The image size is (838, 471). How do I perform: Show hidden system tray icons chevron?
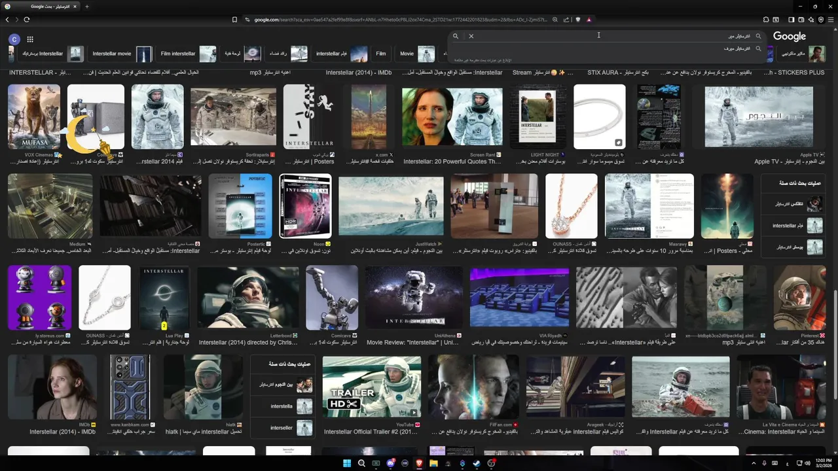753,463
